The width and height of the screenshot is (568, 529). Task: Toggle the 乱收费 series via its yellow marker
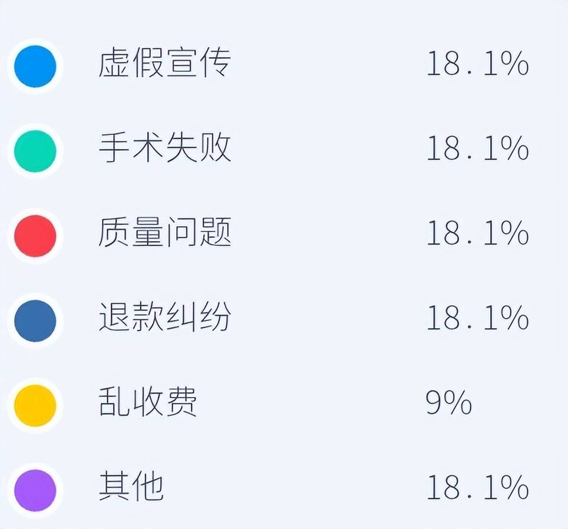[x=35, y=406]
